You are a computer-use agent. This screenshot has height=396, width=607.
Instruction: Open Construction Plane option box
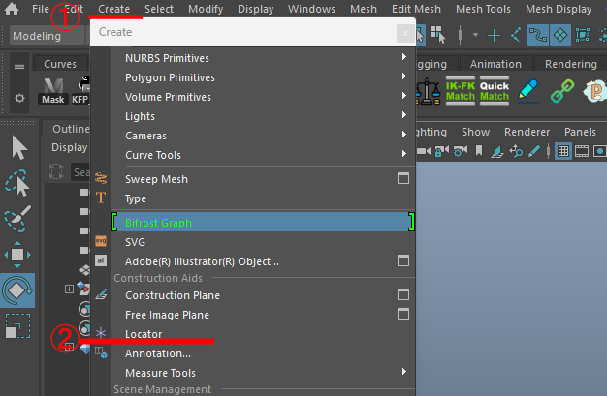pyautogui.click(x=403, y=295)
